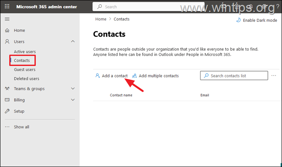Image resolution: width=282 pixels, height=167 pixels.
Task: Click Show all navigation items
Action: [x=22, y=127]
